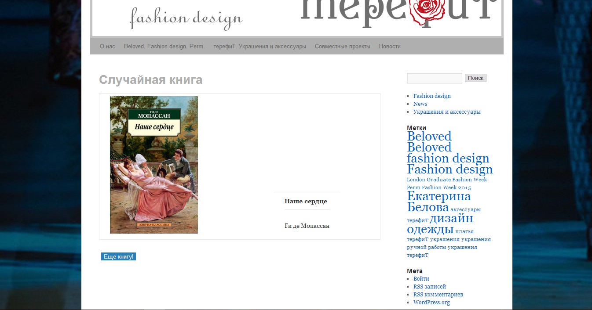Open «Украшения и аксессуары» category link
Viewport: 592px width, 310px height.
click(x=447, y=112)
